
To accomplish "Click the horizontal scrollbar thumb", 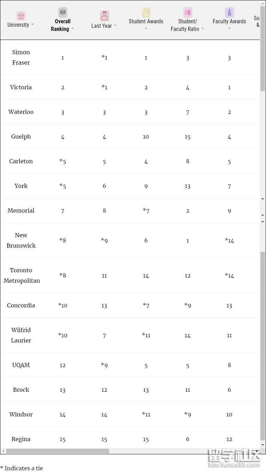I will coord(58,451).
